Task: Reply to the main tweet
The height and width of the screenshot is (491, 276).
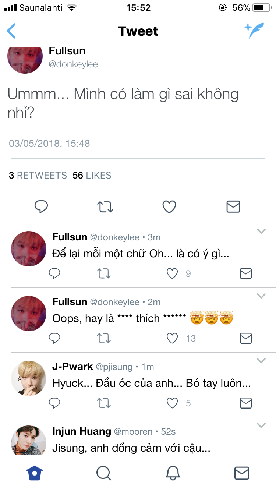Action: [41, 207]
